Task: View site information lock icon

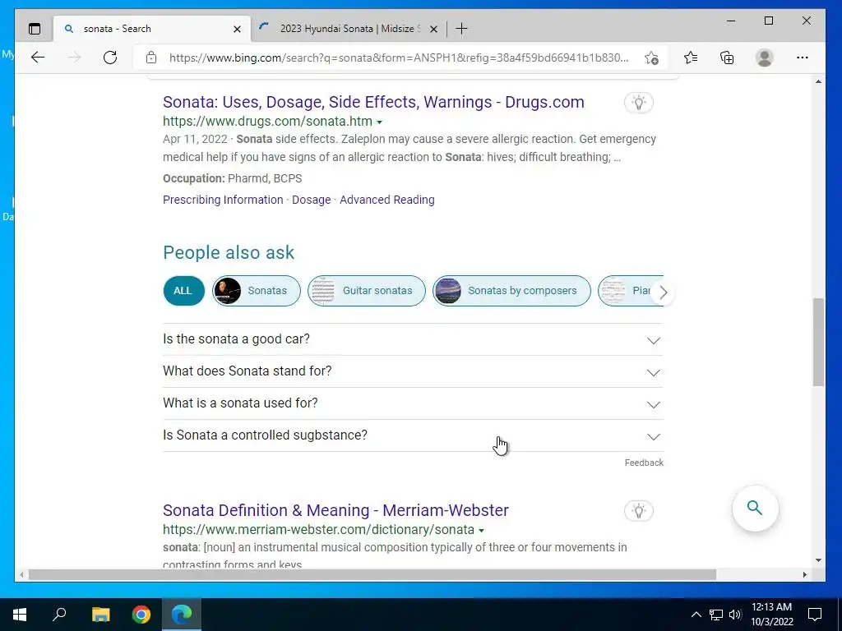Action: [151, 58]
